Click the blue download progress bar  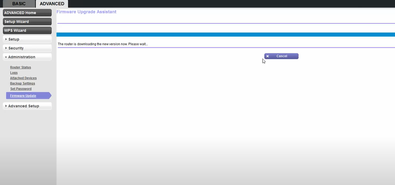click(x=225, y=34)
